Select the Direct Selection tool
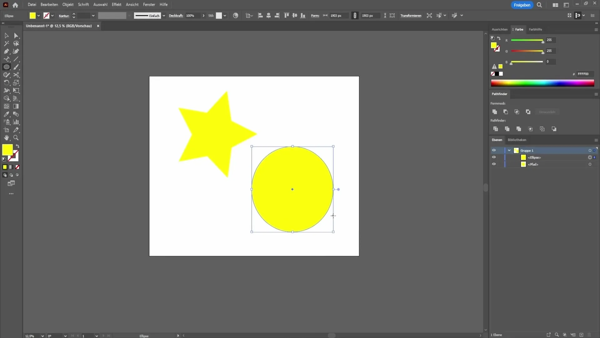This screenshot has width=600, height=338. pyautogui.click(x=16, y=36)
